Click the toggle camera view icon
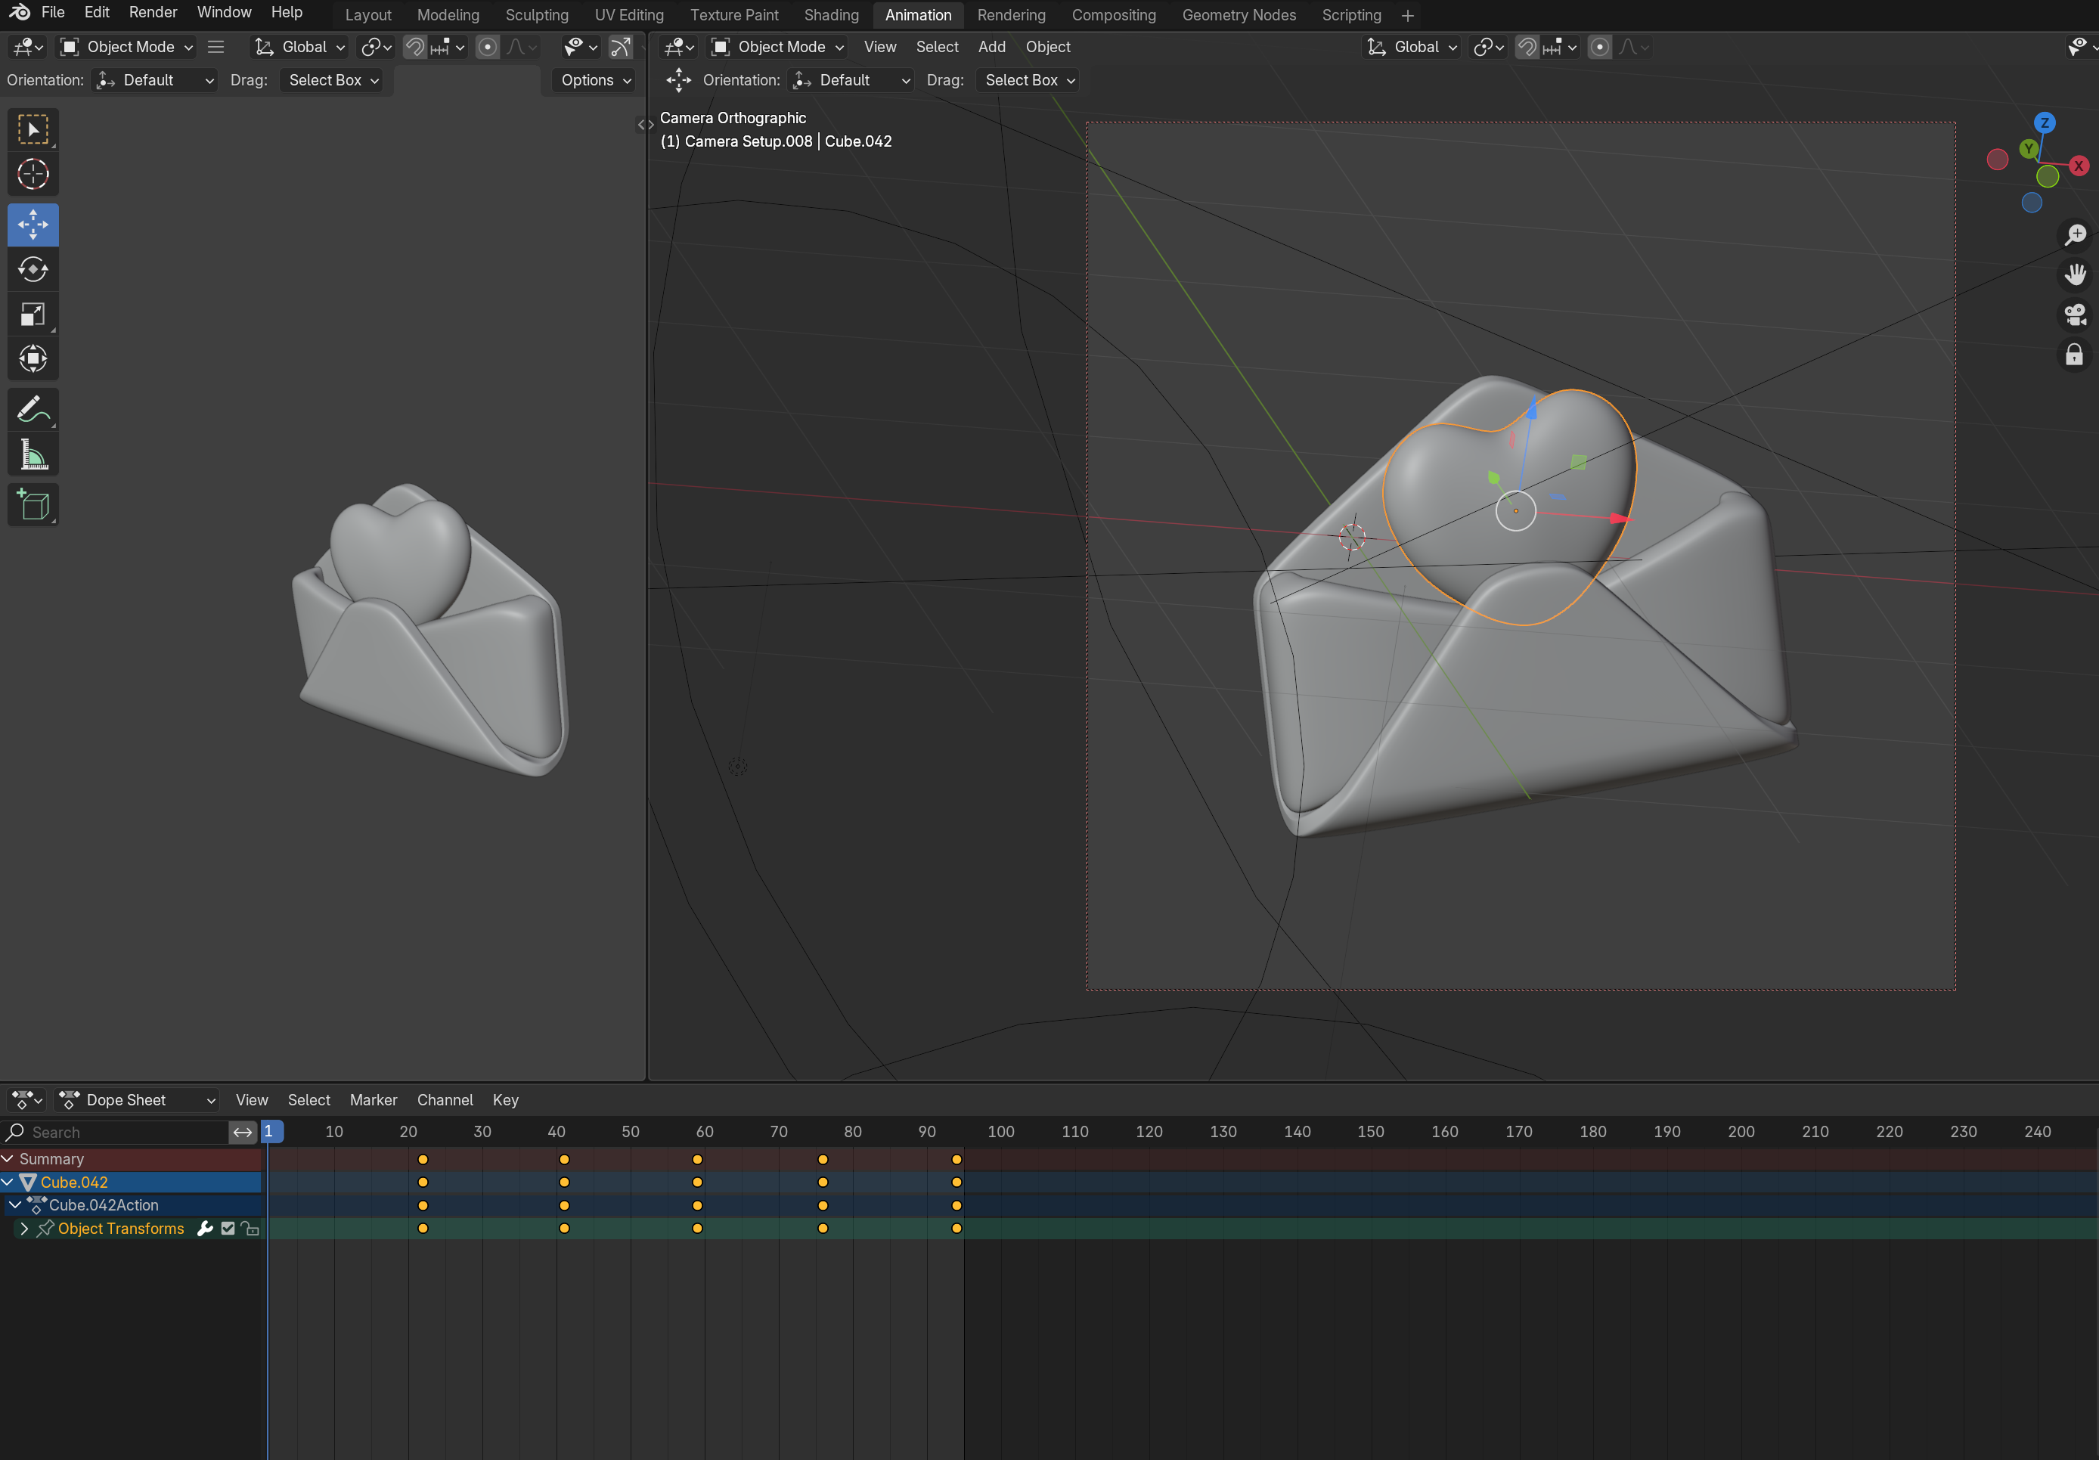Viewport: 2099px width, 1460px height. pyautogui.click(x=2076, y=315)
